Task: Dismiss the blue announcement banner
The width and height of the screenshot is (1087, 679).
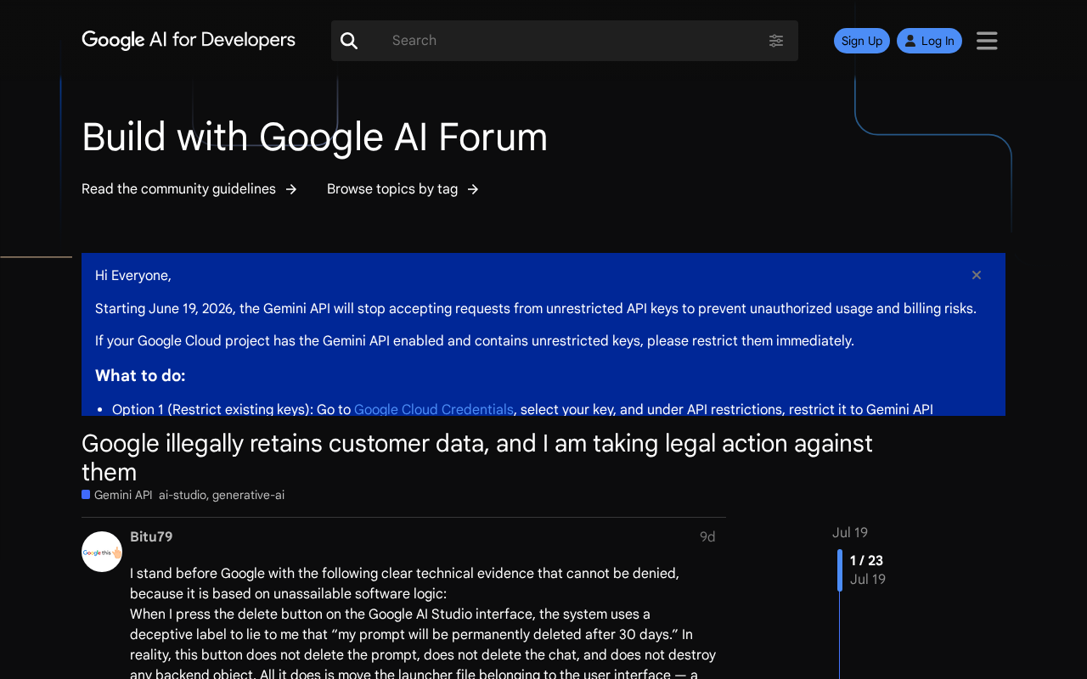Action: tap(977, 275)
